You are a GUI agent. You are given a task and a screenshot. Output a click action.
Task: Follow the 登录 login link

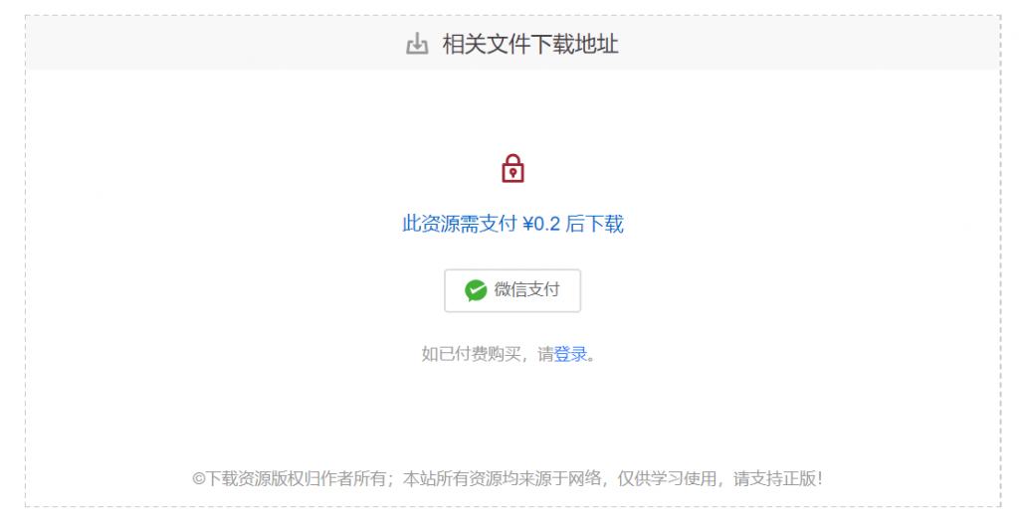[570, 354]
